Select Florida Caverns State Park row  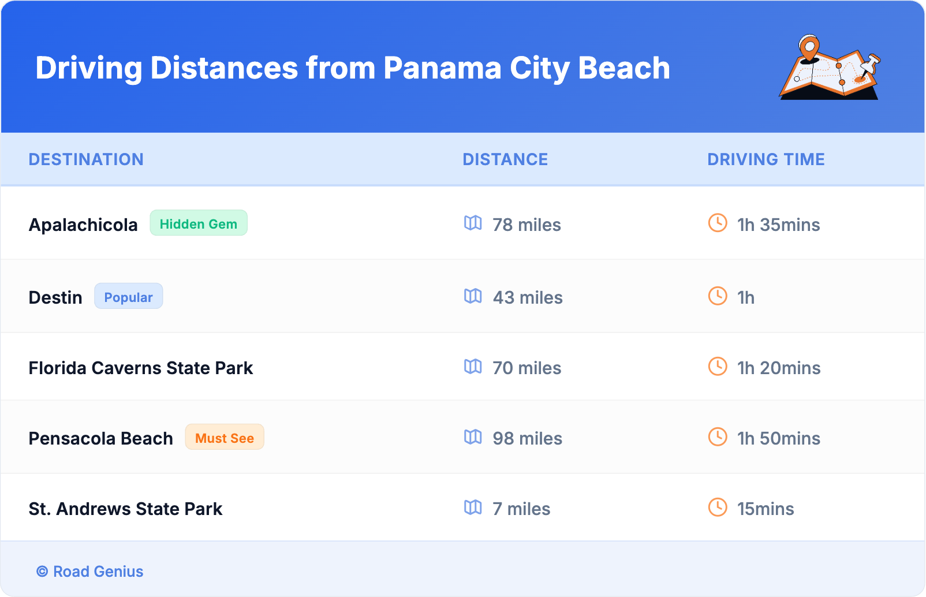click(x=141, y=368)
